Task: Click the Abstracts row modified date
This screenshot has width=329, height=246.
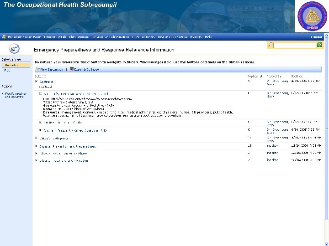Action: coord(305,81)
